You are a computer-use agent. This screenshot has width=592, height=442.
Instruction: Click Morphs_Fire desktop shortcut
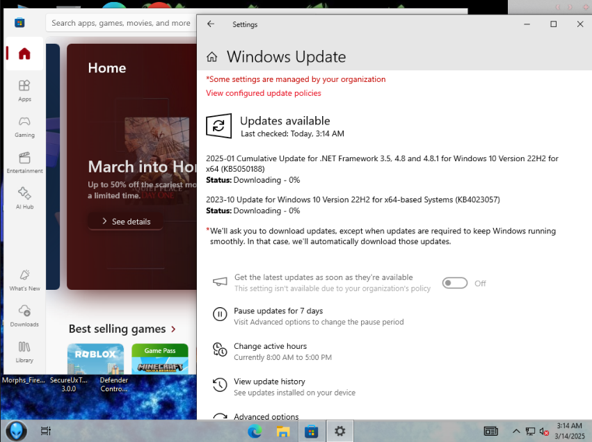point(24,380)
